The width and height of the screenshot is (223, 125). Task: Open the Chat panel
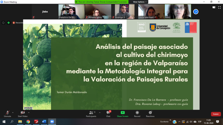[x=108, y=114]
